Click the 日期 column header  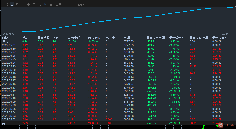pyautogui.click(x=5, y=38)
